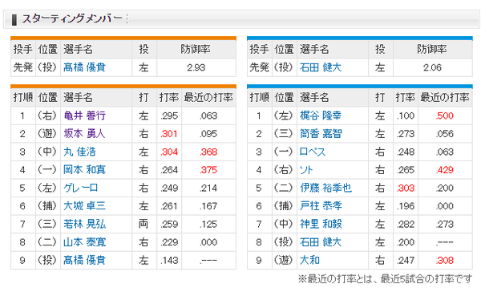Click the 打順 header in right batting table

[x=260, y=98]
